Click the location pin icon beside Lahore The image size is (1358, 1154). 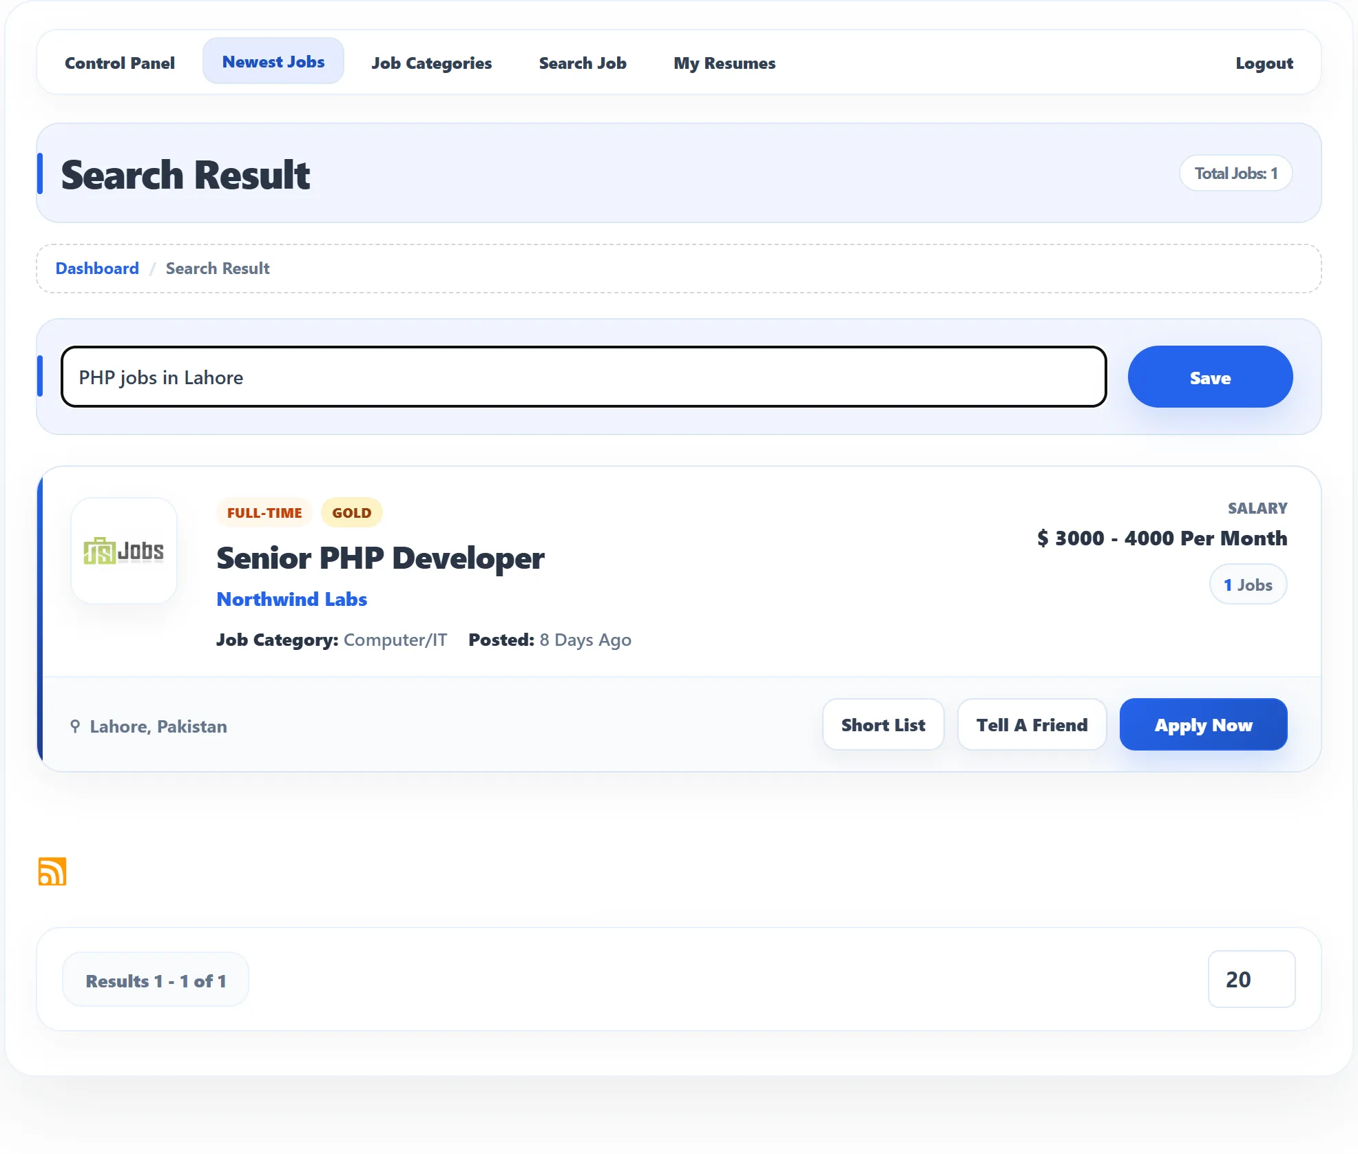pyautogui.click(x=75, y=726)
